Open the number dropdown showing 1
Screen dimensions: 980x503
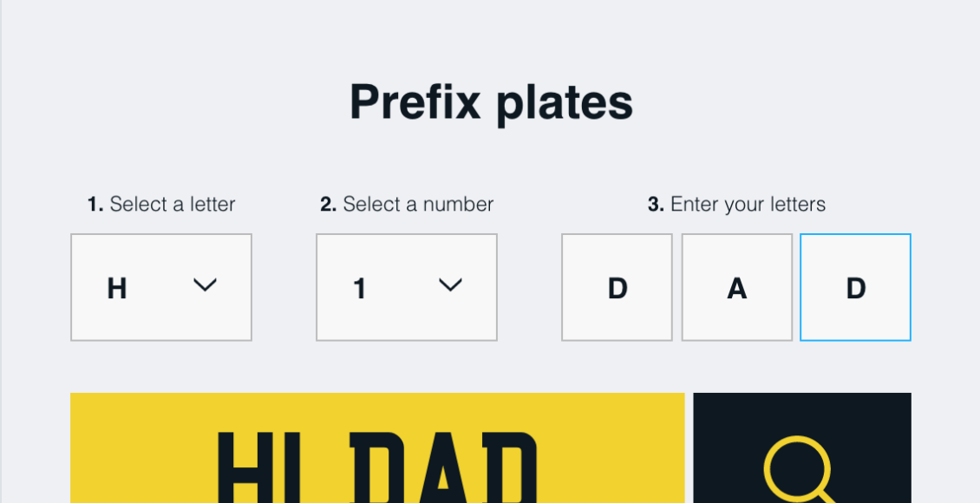[x=406, y=287]
